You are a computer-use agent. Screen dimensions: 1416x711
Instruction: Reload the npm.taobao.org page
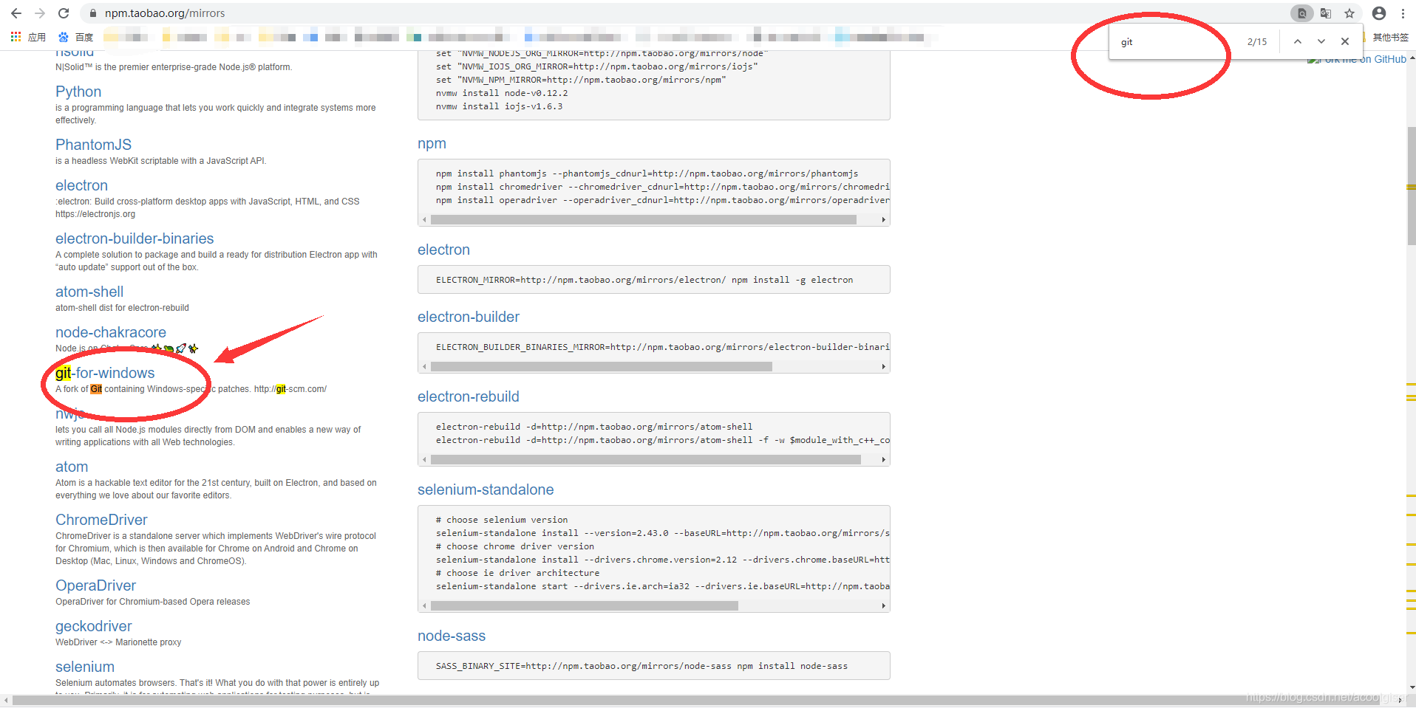(64, 13)
